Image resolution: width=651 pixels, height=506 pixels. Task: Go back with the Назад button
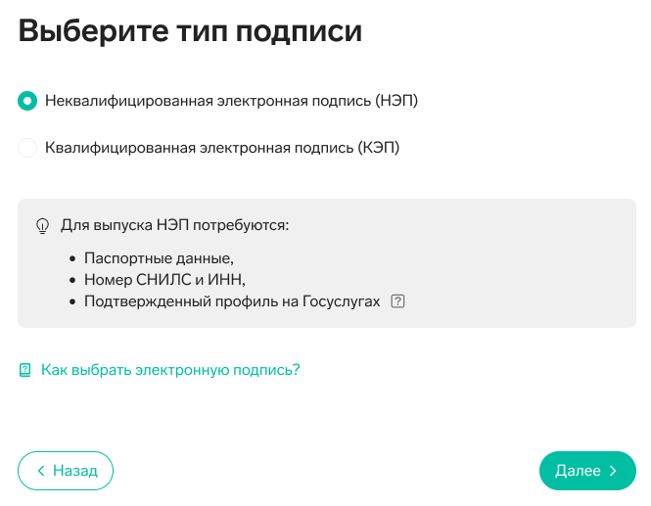click(x=66, y=471)
